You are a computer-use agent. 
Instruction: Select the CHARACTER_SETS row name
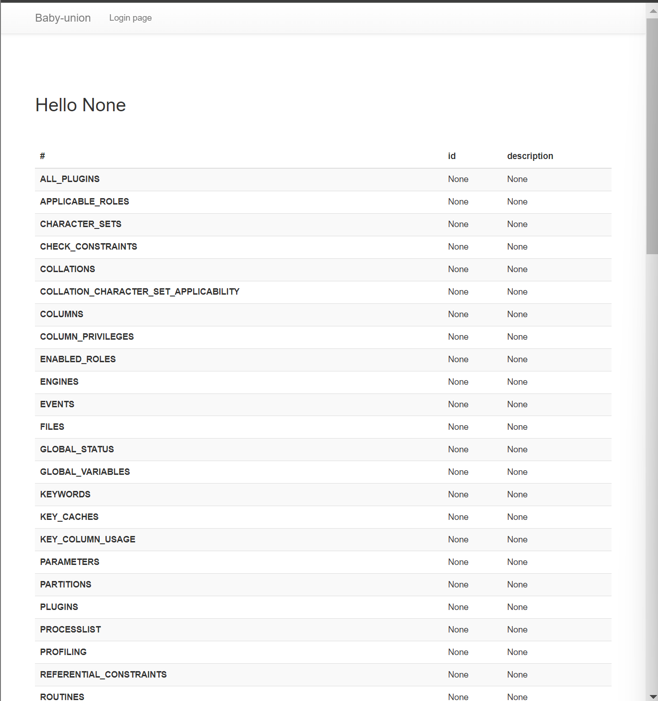pos(81,224)
